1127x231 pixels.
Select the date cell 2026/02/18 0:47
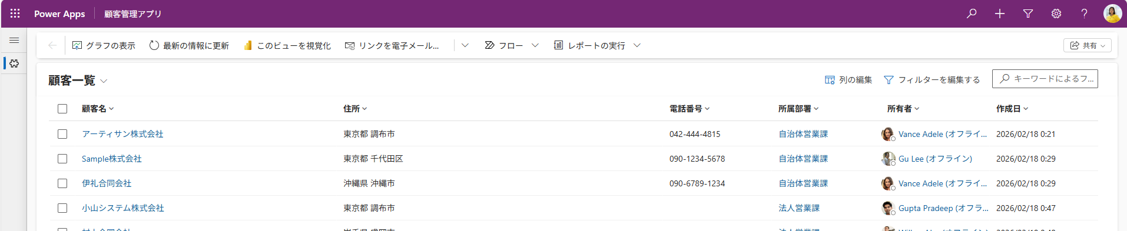[1026, 208]
